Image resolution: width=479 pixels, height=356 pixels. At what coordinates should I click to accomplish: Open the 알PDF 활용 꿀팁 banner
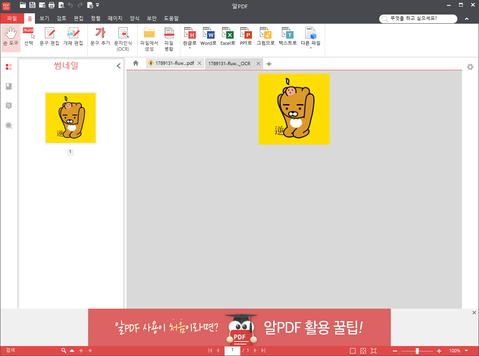click(x=239, y=327)
